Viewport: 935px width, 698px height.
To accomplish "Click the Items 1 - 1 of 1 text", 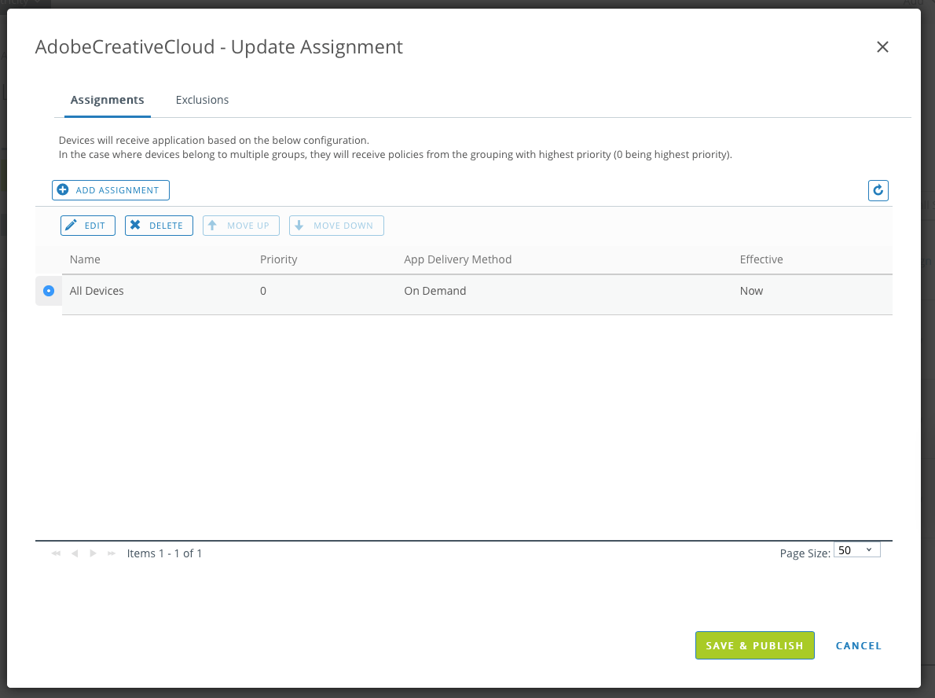I will tap(164, 553).
